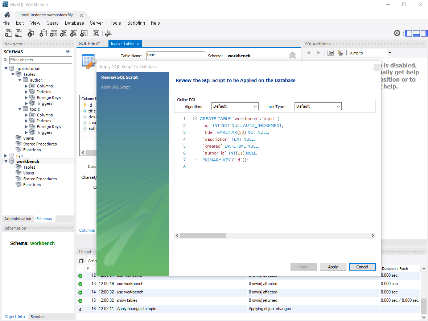
Task: Expand sys schema
Action: coord(6,156)
